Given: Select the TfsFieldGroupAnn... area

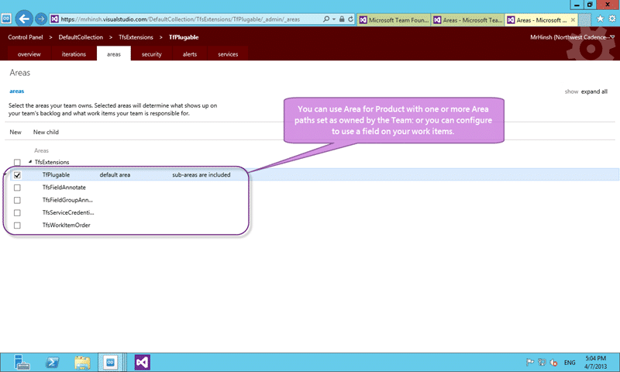Looking at the screenshot, I should coord(67,200).
